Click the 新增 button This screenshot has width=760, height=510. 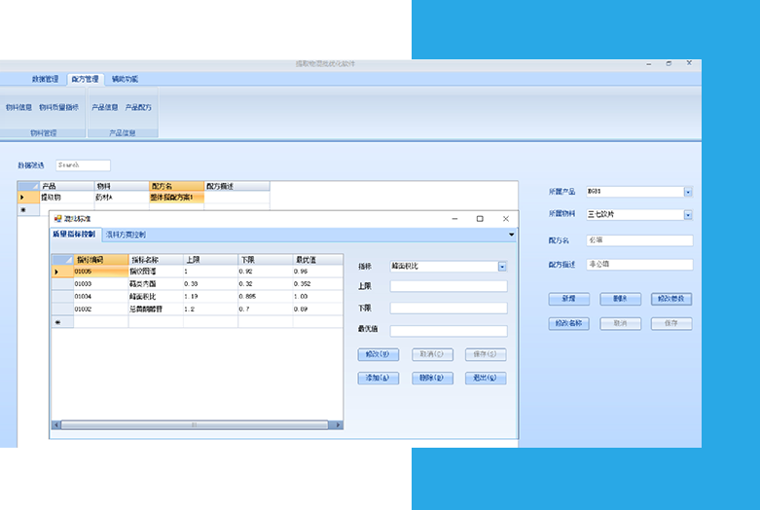[568, 299]
